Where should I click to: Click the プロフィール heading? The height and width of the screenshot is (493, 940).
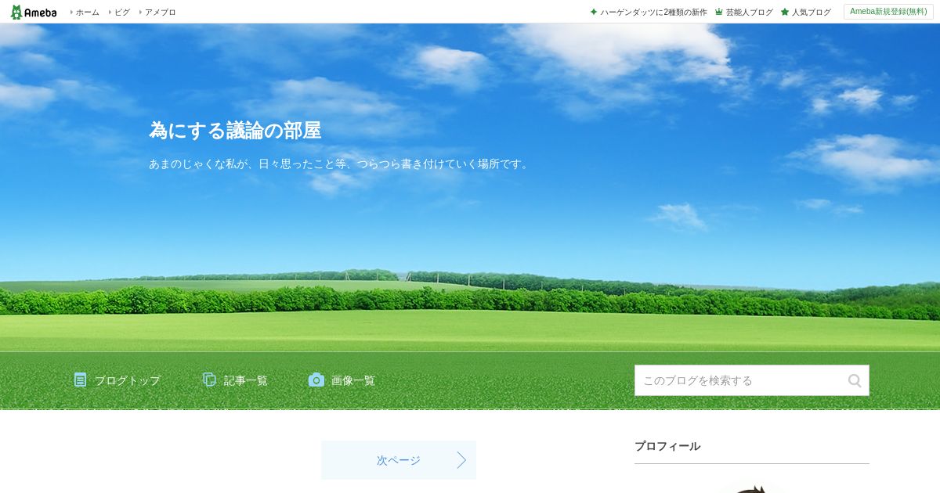point(667,446)
